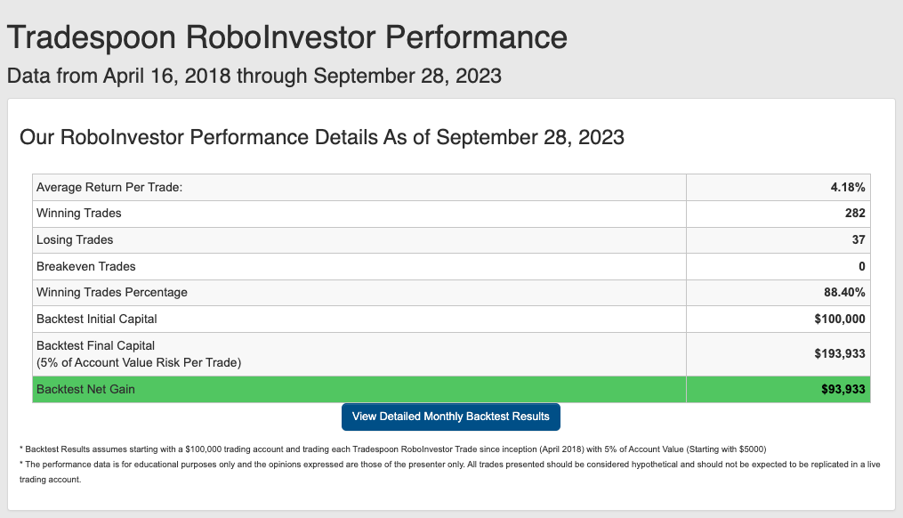Screen dimensions: 903x518
Task: Select the Winning Trades Percentage label
Action: click(x=112, y=292)
